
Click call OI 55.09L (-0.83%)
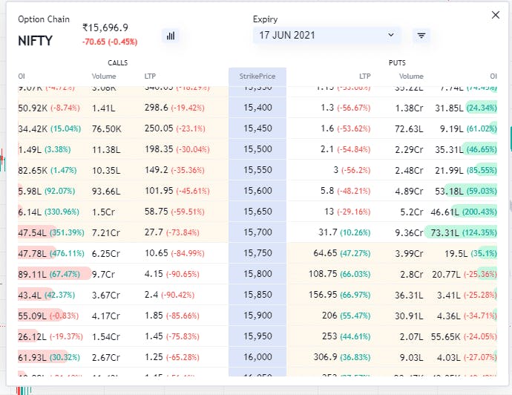48,316
